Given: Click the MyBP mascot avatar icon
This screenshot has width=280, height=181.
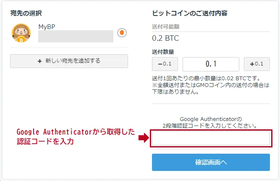Looking at the screenshot, I should [21, 33].
